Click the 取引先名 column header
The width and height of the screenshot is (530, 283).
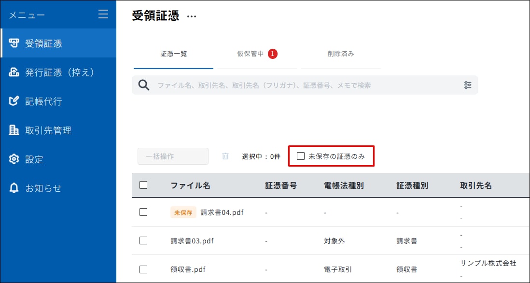(x=475, y=185)
